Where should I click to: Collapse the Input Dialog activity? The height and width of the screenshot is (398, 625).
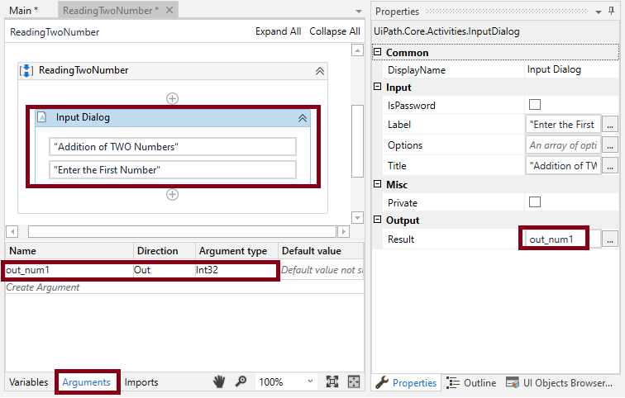(303, 118)
